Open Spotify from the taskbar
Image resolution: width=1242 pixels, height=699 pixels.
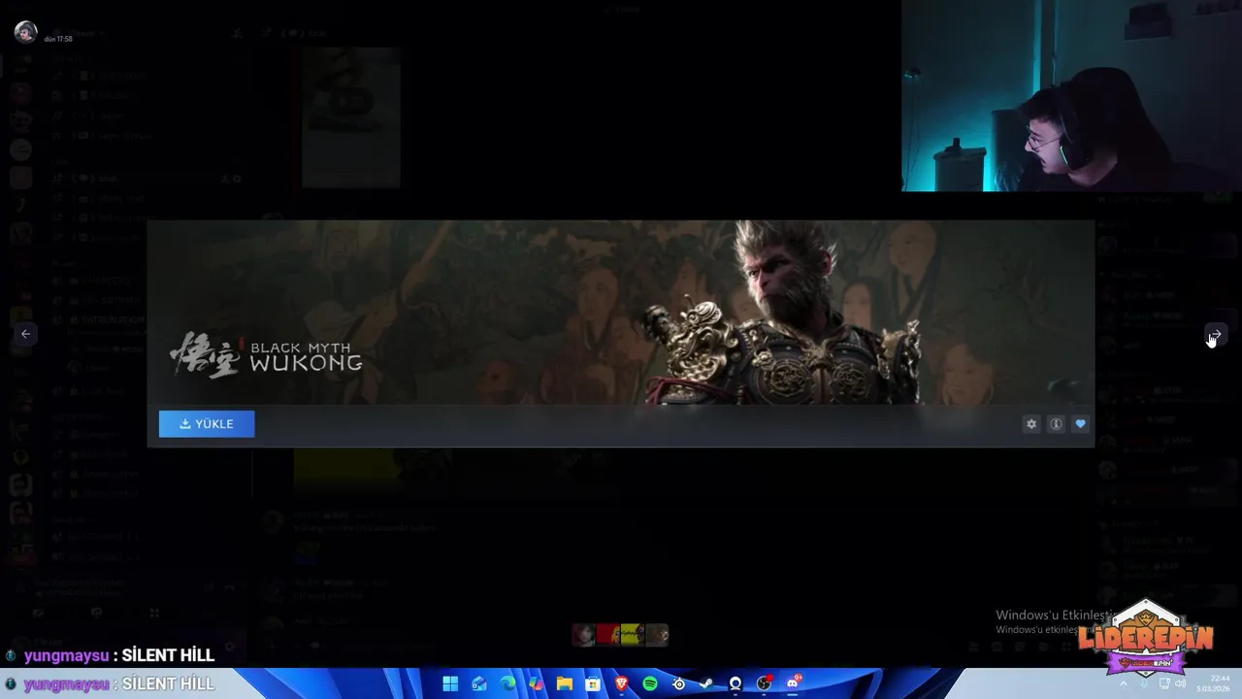(650, 683)
